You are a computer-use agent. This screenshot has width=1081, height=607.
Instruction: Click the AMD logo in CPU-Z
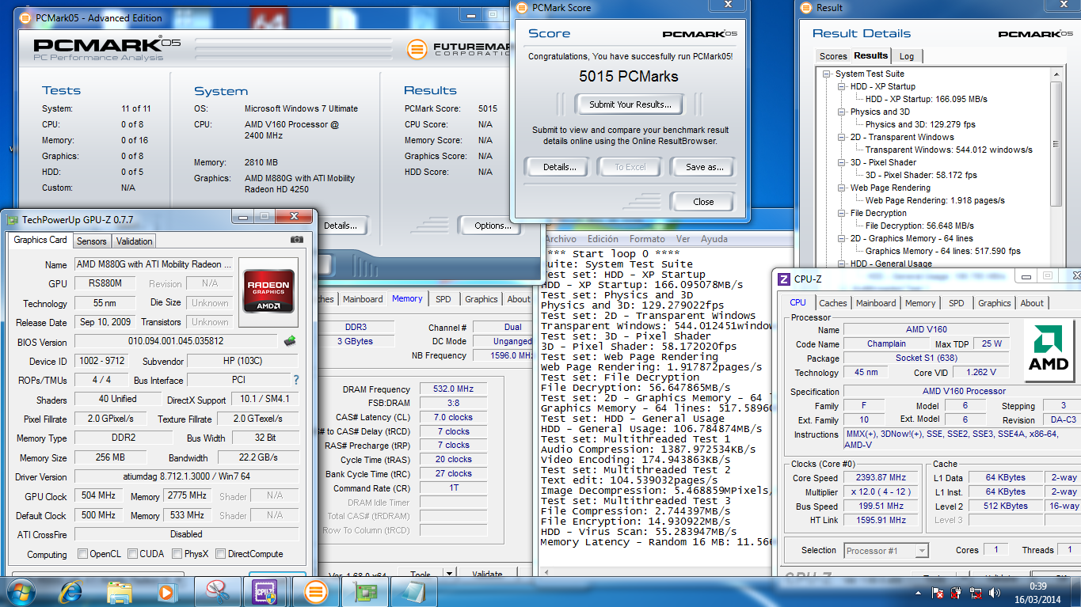1049,351
